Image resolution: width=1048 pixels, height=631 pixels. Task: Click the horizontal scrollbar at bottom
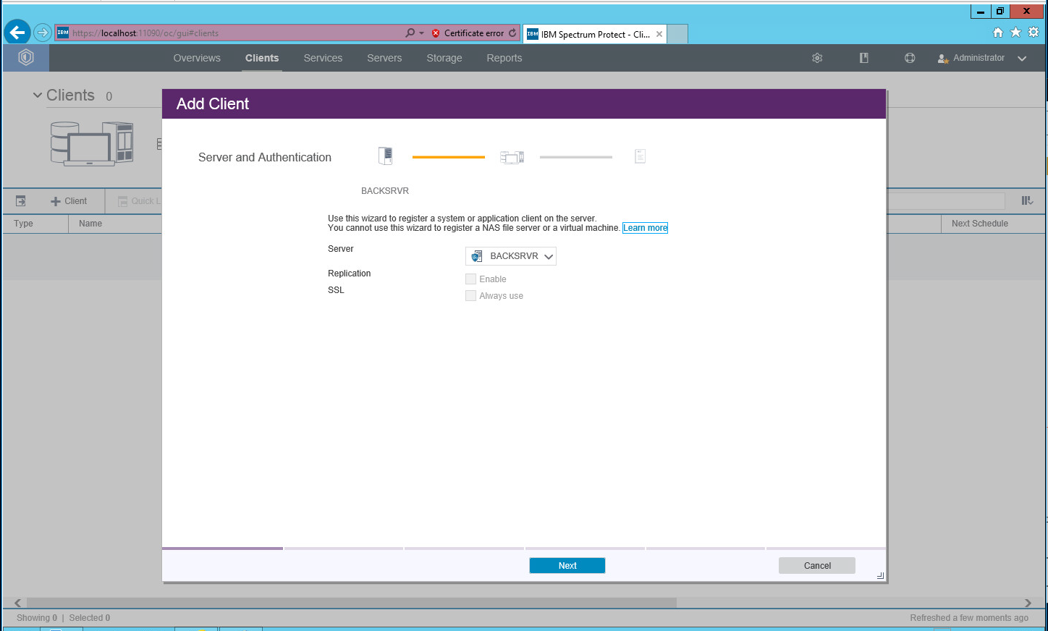[351, 603]
